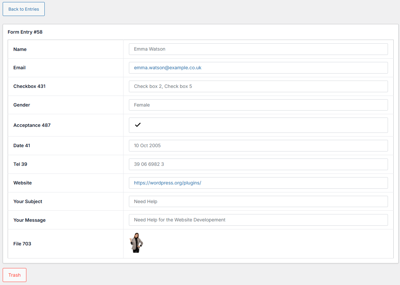Click the Date 41 field value

tap(258, 145)
